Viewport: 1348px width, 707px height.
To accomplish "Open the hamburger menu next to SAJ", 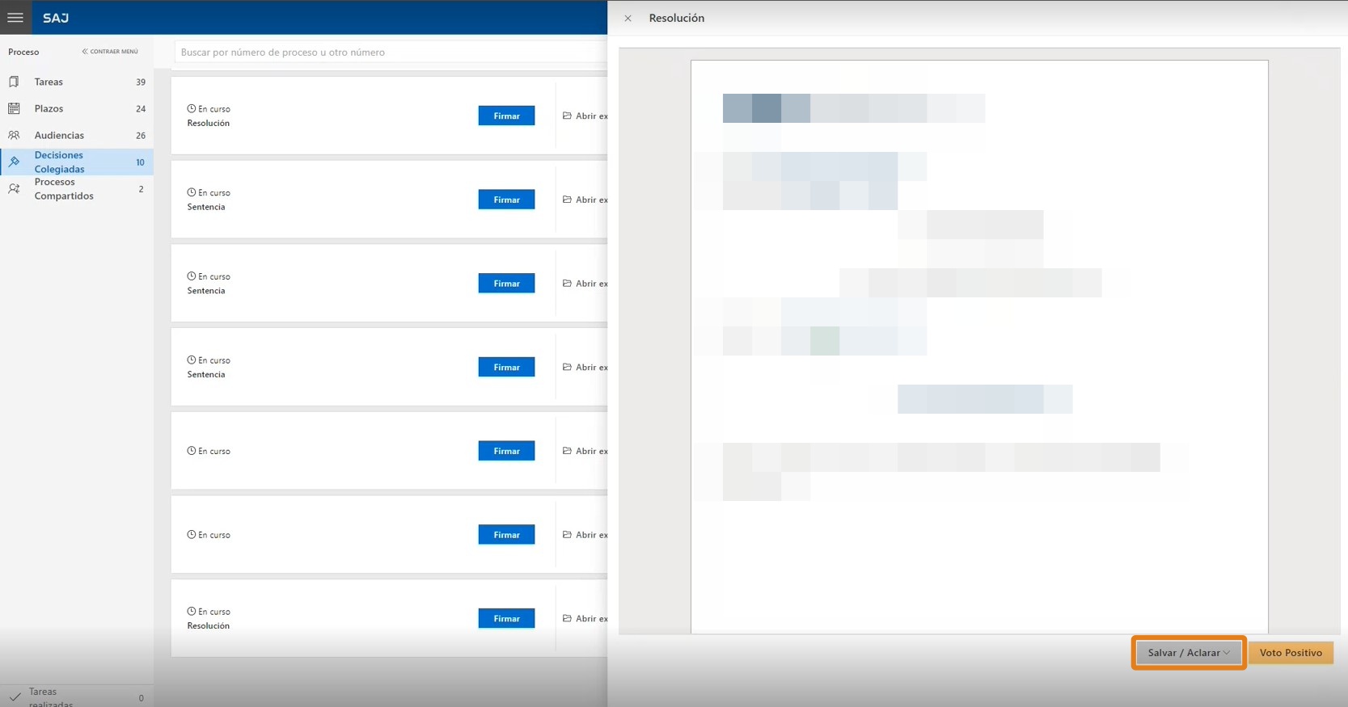I will pyautogui.click(x=15, y=17).
